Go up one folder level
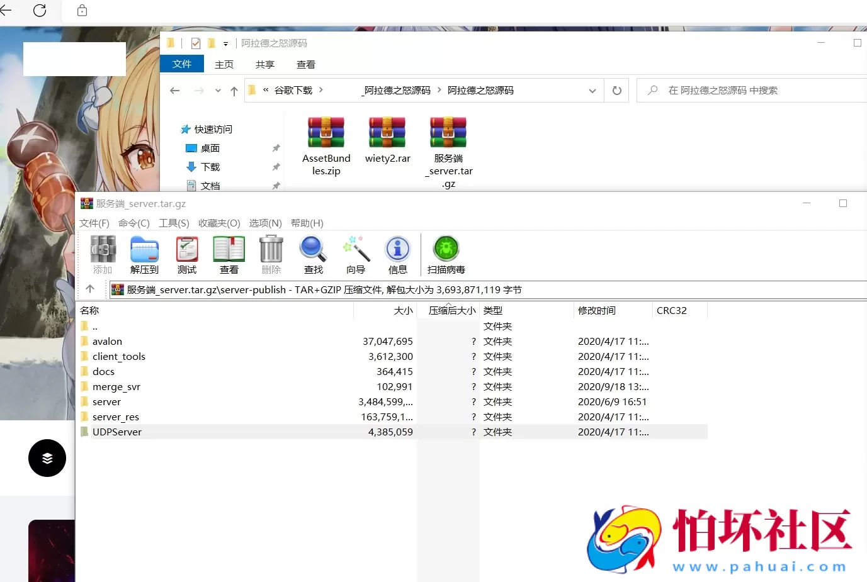 click(234, 90)
